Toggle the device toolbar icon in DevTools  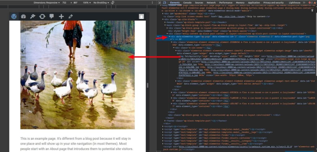(x=164, y=2)
